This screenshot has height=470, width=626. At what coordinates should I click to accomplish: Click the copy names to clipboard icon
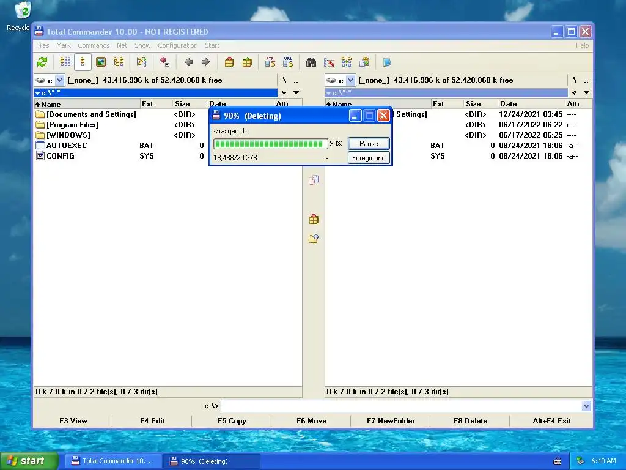[364, 62]
